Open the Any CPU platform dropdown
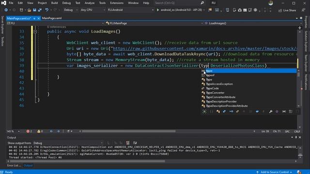Viewport: 310px width, 174px height. click(x=93, y=10)
